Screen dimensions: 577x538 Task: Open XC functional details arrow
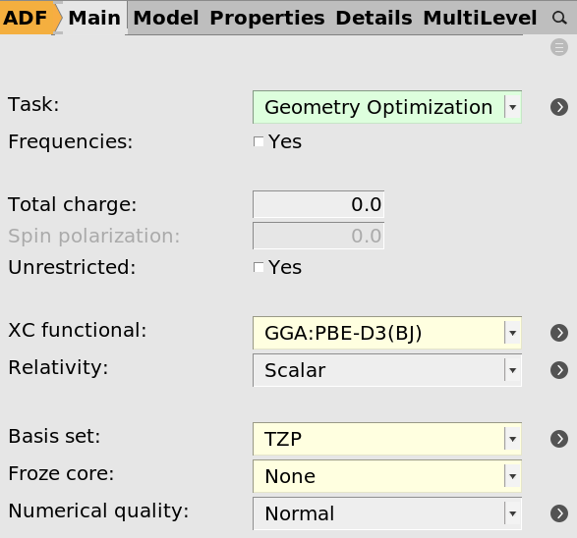click(559, 333)
